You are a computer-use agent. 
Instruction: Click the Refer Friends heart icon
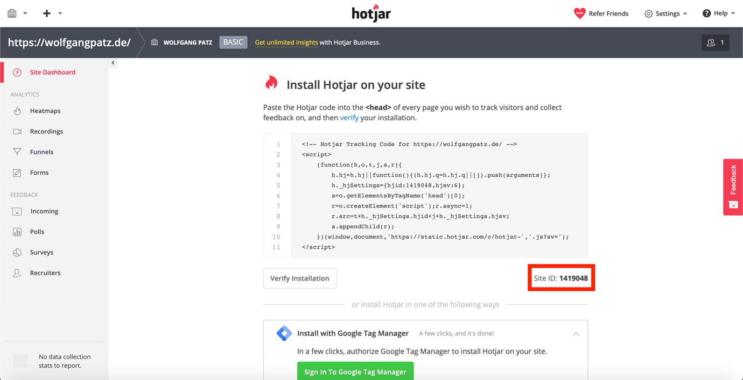pyautogui.click(x=579, y=13)
